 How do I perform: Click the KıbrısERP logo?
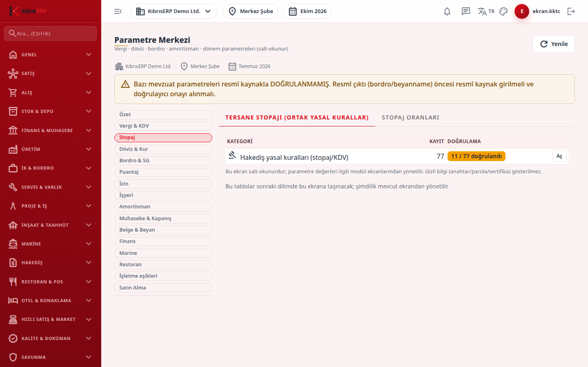(x=28, y=11)
